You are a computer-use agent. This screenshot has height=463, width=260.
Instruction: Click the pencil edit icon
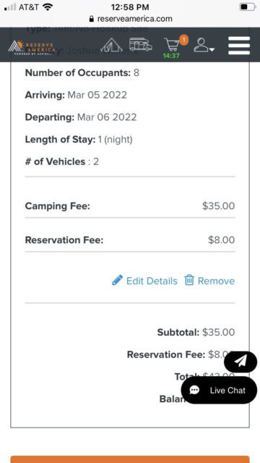[x=117, y=280]
